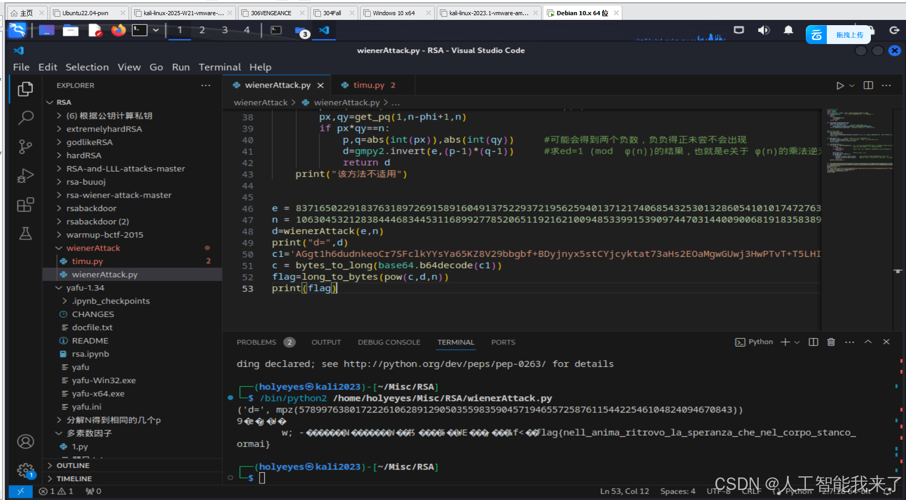Open the Accounts icon in activity bar

25,442
